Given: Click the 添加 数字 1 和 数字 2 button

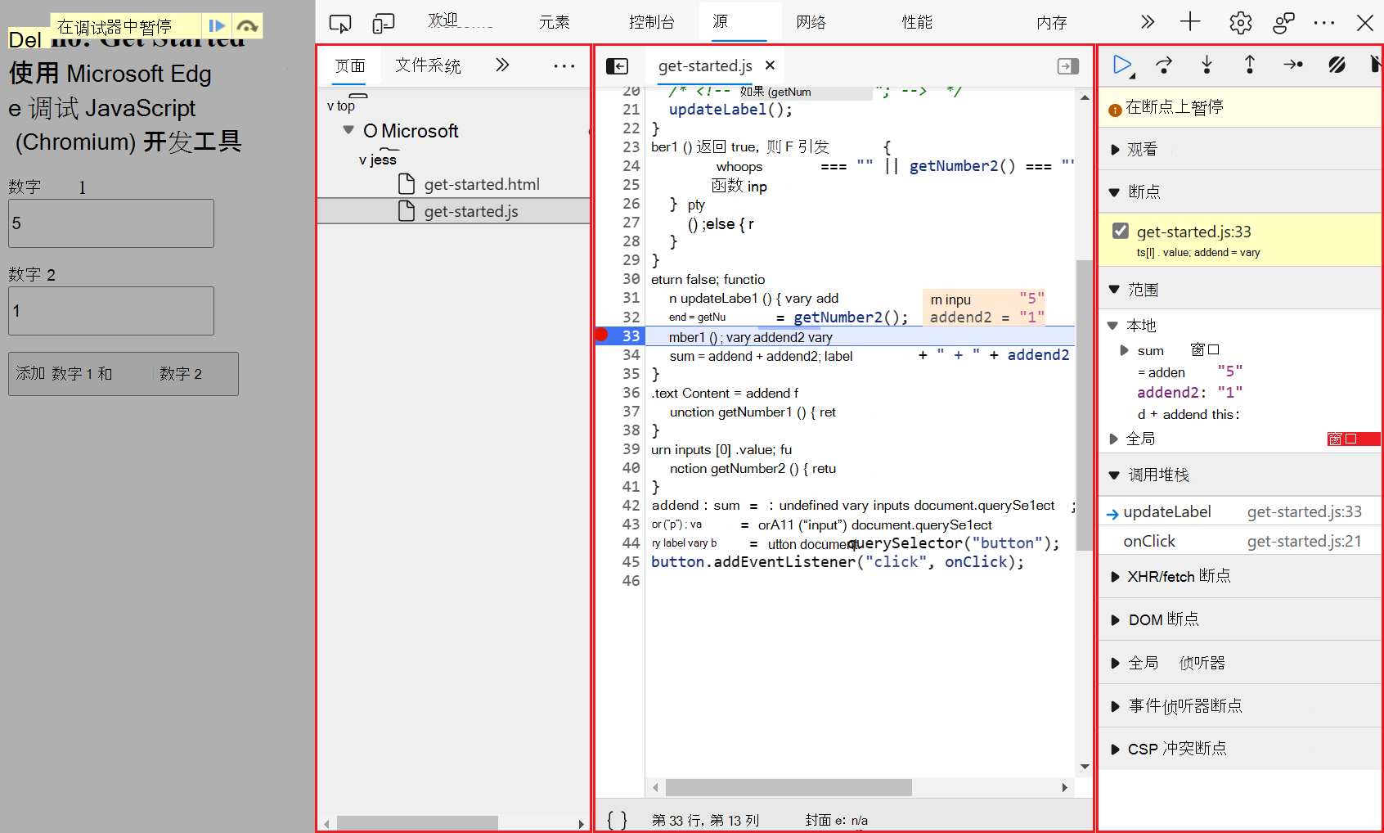Looking at the screenshot, I should (124, 374).
